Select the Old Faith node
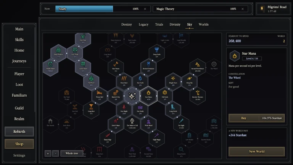Screen dimensions: 293x165 (x=165, y=96)
